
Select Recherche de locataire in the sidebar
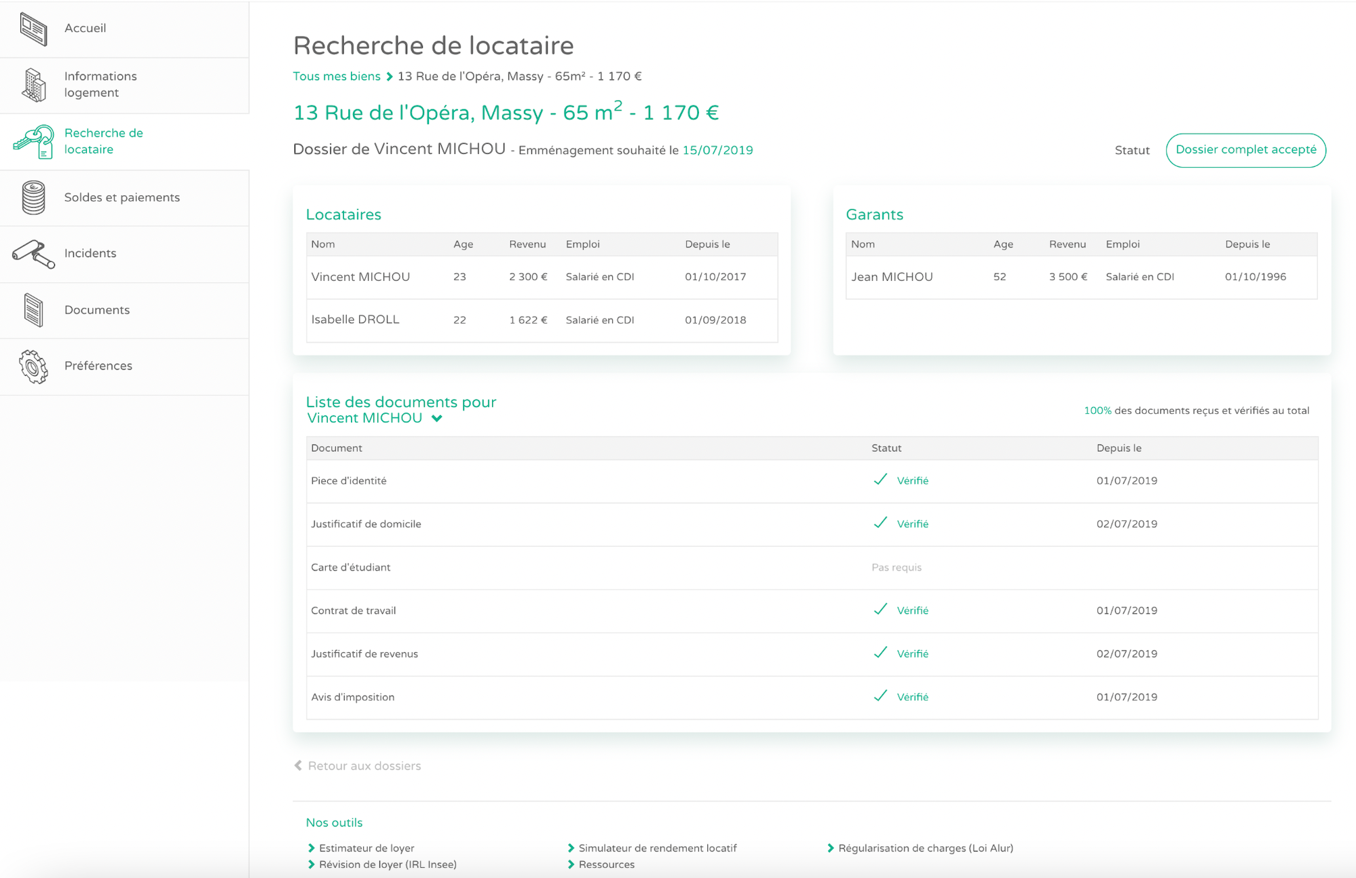(124, 141)
